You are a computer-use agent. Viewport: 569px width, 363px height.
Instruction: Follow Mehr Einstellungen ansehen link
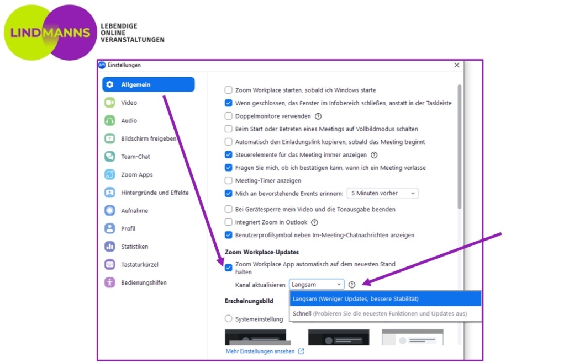point(260,351)
